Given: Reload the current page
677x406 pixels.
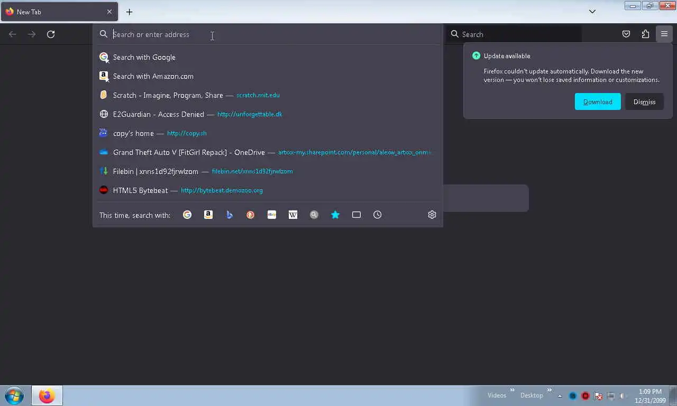Looking at the screenshot, I should [x=51, y=34].
